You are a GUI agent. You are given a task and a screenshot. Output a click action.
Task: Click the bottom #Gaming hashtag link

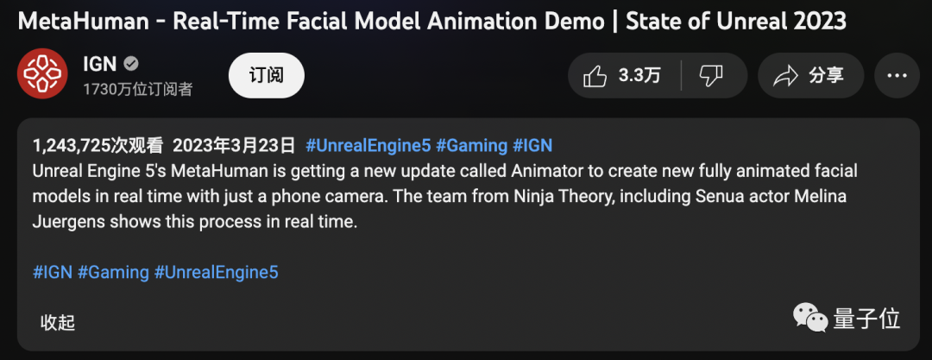coord(113,272)
